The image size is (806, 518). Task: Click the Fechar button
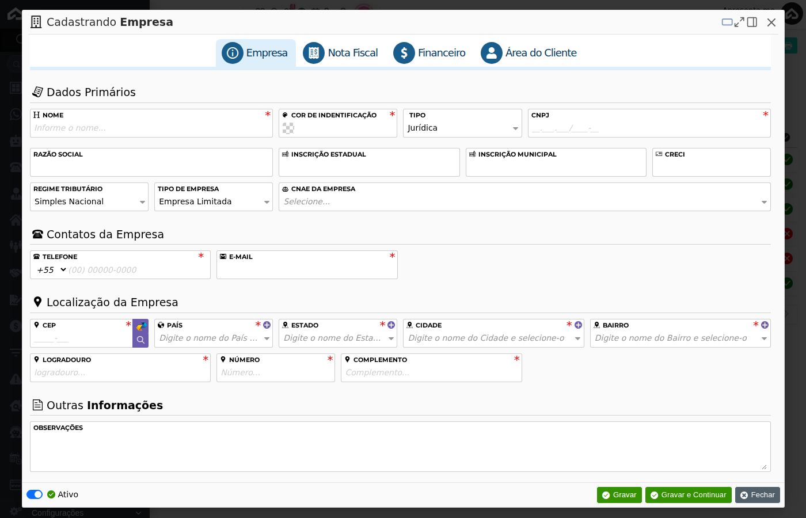[x=758, y=495]
